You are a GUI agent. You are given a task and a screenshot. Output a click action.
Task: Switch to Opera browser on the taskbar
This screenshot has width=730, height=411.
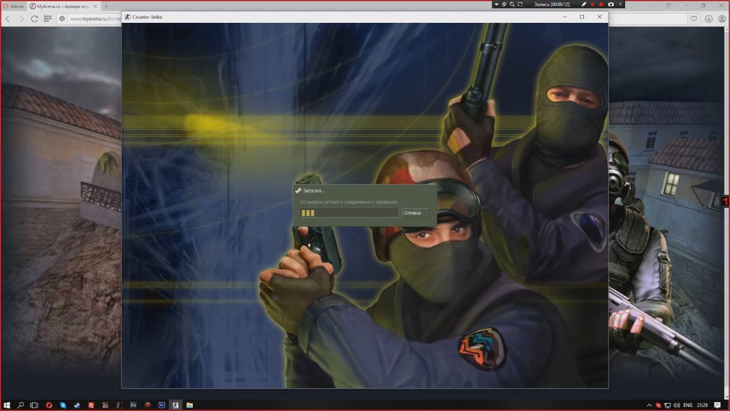pos(49,405)
